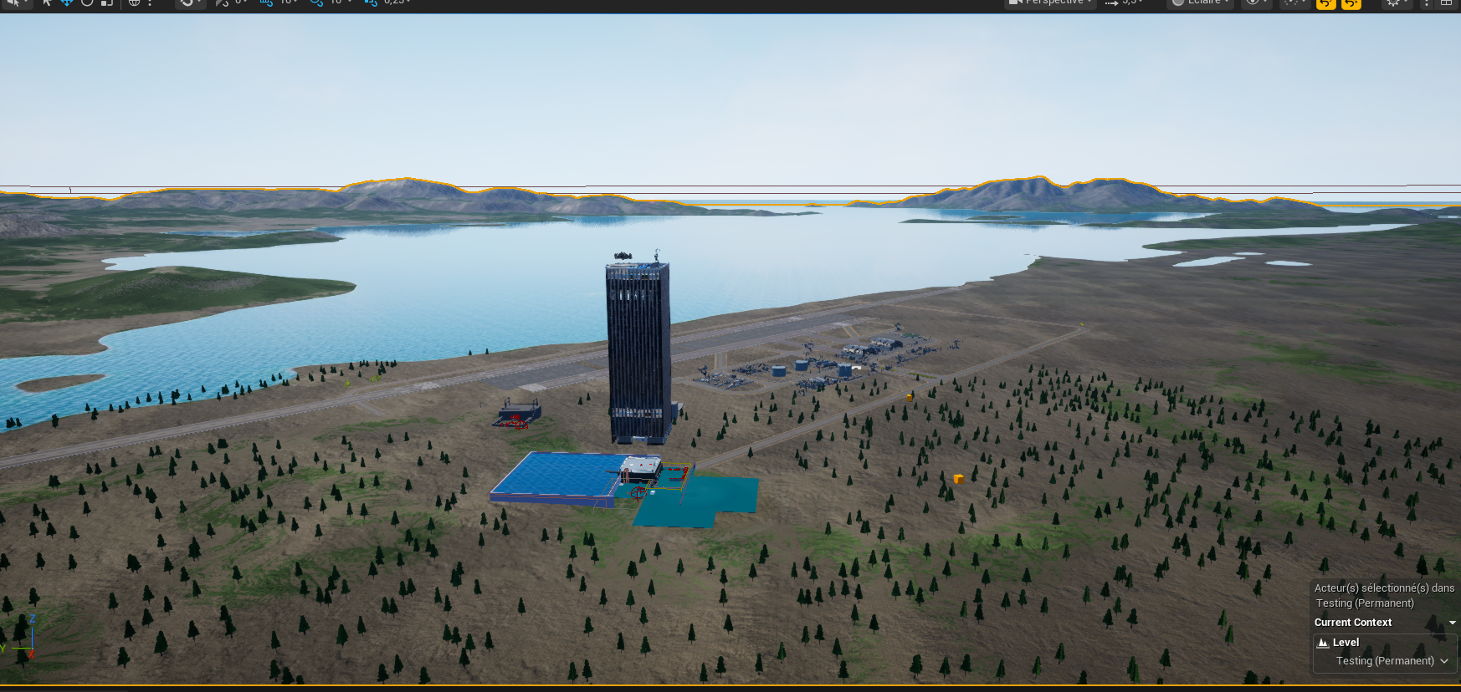
Task: Select the Scale tool
Action: 107,3
